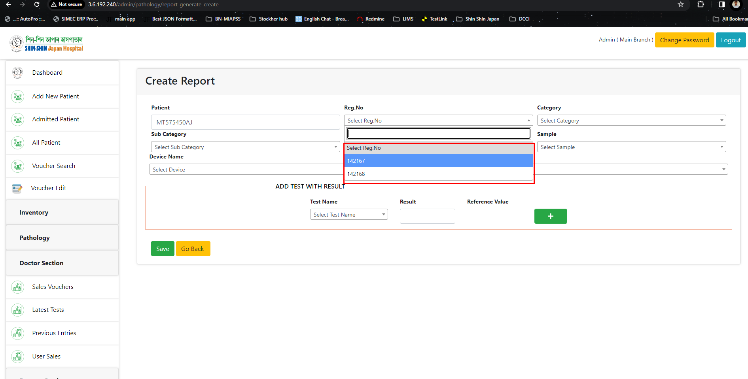The height and width of the screenshot is (379, 748).
Task: Click the Previous Entries sidebar icon
Action: pos(17,333)
